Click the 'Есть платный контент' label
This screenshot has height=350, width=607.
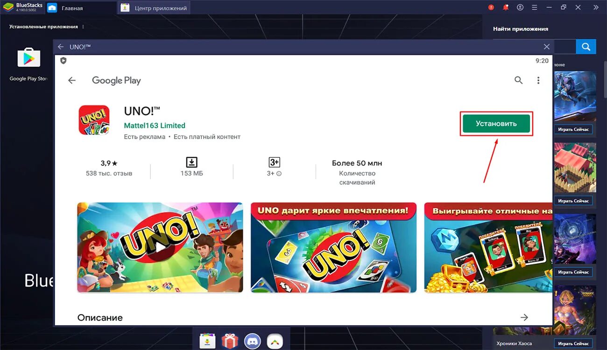click(x=207, y=137)
